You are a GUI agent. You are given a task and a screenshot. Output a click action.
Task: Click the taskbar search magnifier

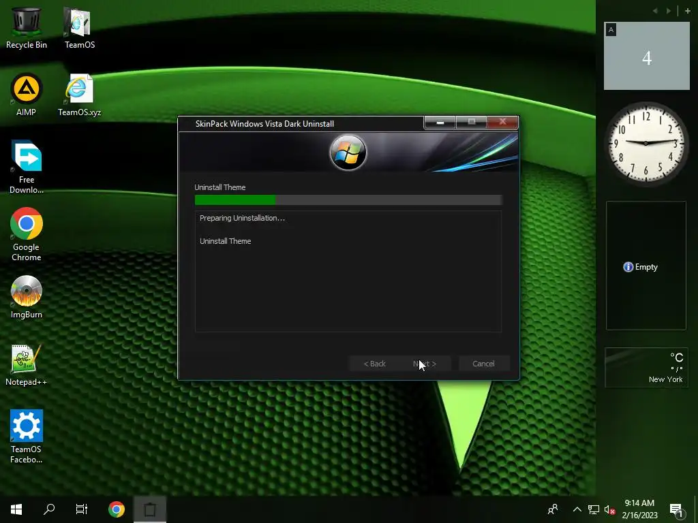tap(49, 509)
